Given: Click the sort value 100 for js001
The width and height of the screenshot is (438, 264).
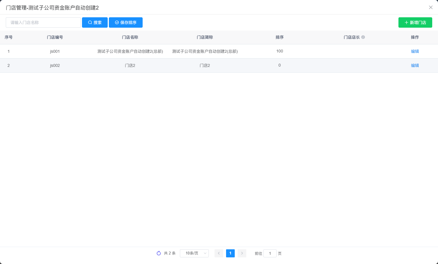Looking at the screenshot, I should [x=279, y=51].
